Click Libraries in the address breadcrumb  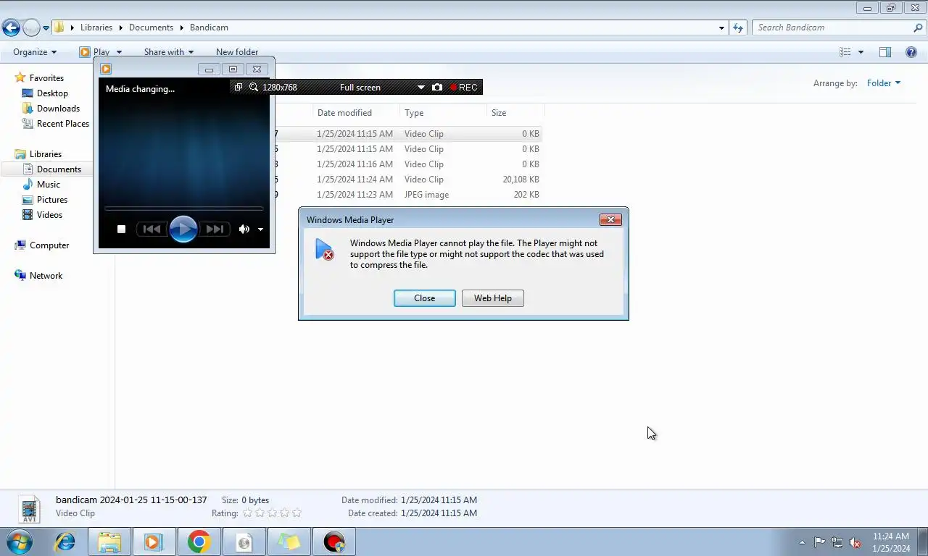coord(96,28)
